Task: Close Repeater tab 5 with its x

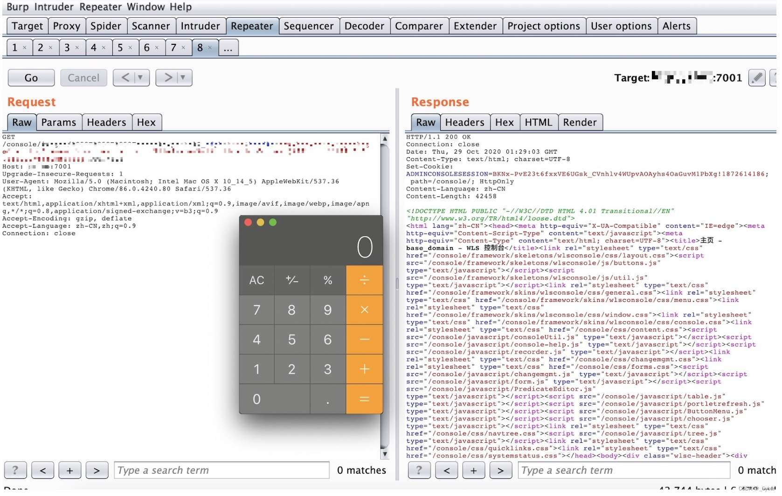Action: [x=131, y=48]
